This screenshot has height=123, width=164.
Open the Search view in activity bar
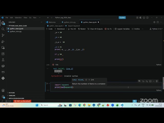click(3, 29)
